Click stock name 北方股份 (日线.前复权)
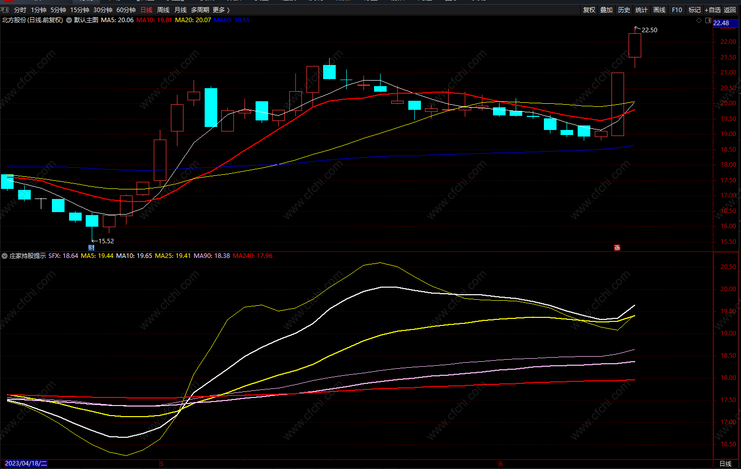Viewport: 741px width, 469px height. pos(33,20)
